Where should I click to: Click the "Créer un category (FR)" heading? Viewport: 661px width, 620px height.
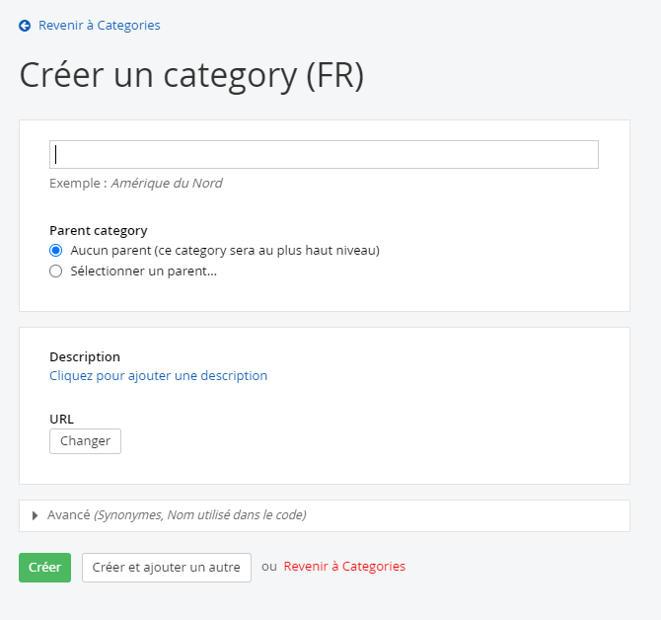[191, 76]
